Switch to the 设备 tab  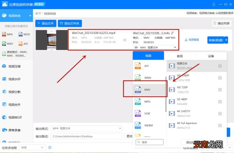pyautogui.click(x=211, y=56)
